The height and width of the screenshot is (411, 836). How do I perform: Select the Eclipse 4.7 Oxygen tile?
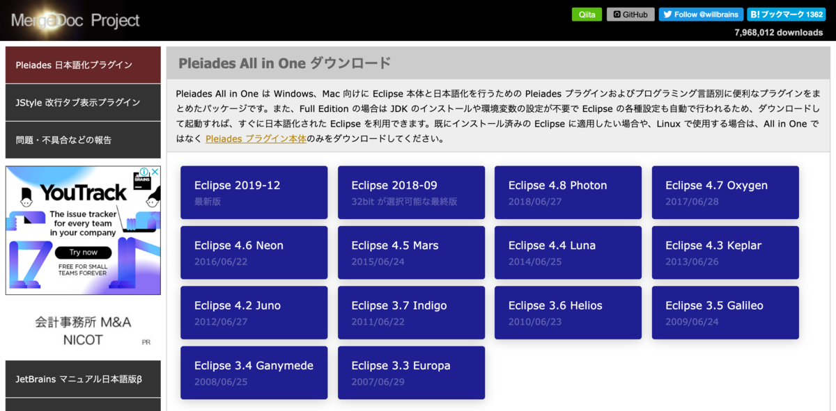click(x=725, y=193)
